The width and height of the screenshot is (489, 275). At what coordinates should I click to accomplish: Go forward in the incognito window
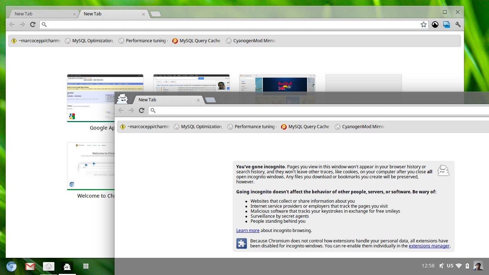coord(131,110)
